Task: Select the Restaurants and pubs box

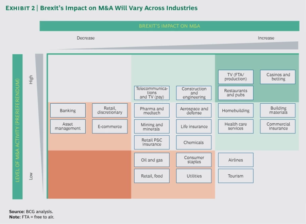Action: (235, 93)
